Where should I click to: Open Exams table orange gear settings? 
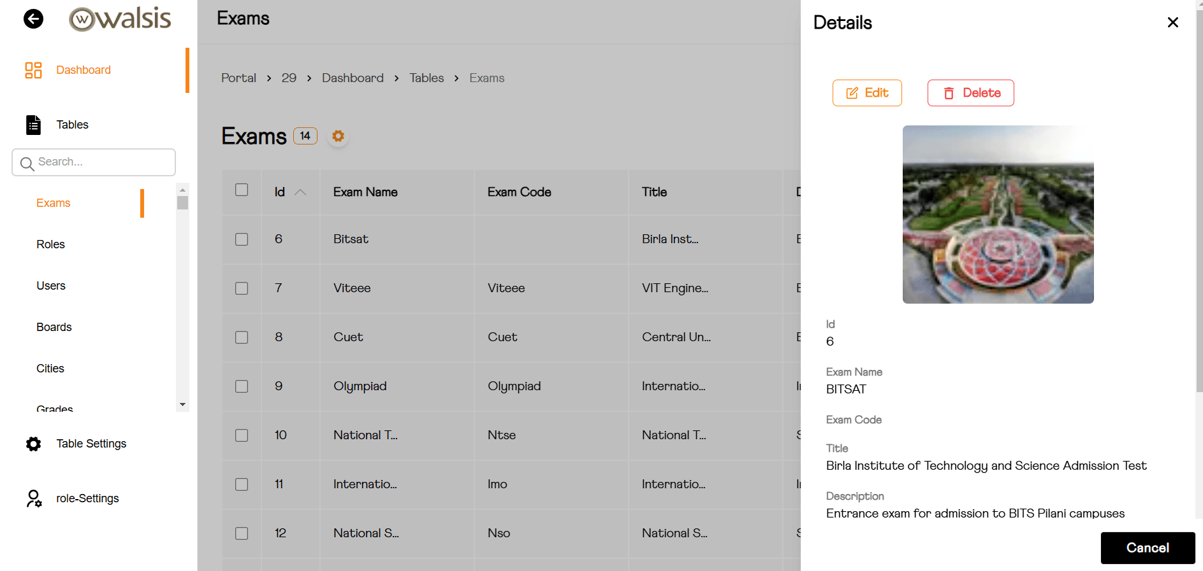pos(338,136)
